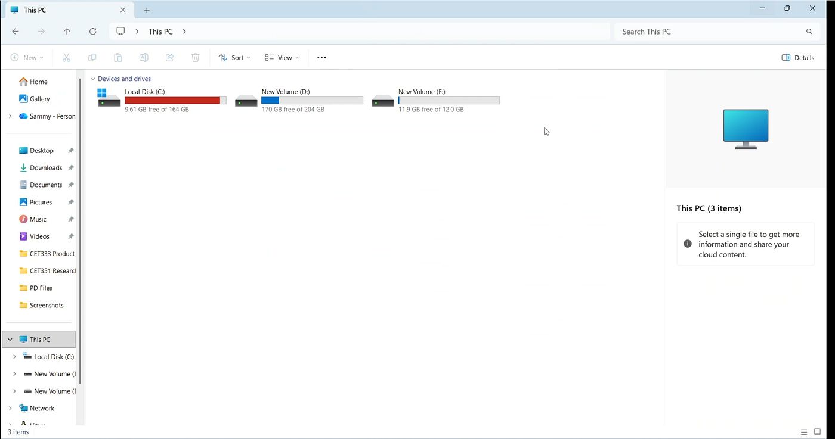Image resolution: width=835 pixels, height=439 pixels.
Task: Open the CET333 Product folder
Action: coord(47,254)
